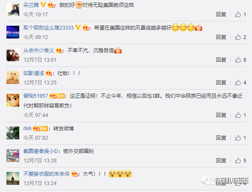The image size is (252, 192).
Task: Open 如影清浅's profile via username
Action: point(33,73)
